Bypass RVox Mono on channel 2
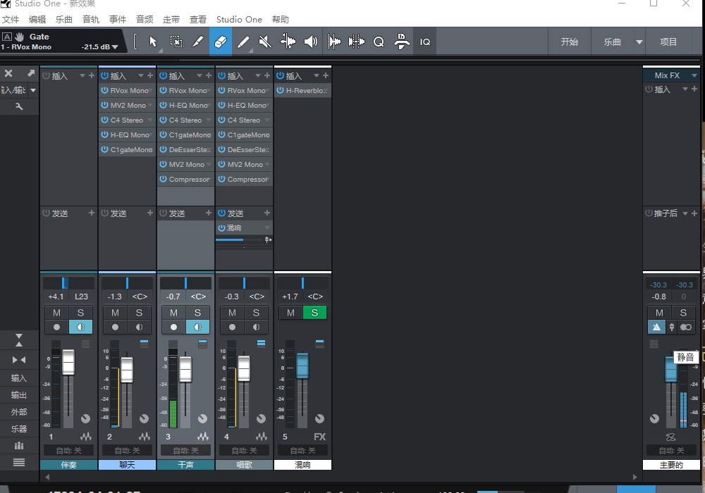 [105, 90]
